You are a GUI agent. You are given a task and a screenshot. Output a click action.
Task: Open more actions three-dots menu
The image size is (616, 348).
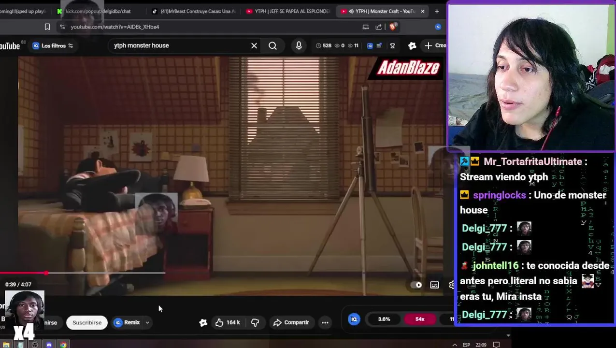tap(325, 322)
